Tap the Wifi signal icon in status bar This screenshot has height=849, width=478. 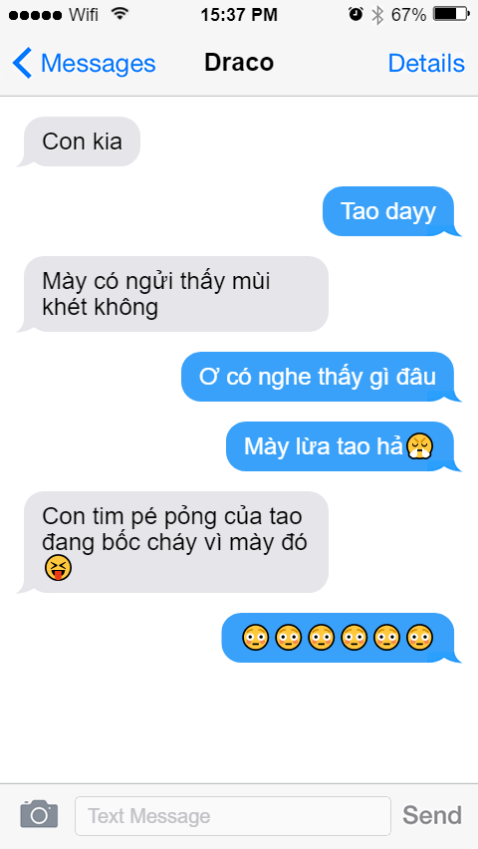coord(119,14)
